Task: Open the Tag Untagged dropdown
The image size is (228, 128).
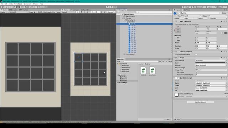Action: tap(191, 16)
